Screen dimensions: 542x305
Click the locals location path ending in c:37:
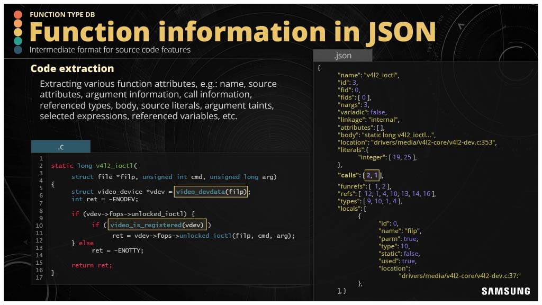pyautogui.click(x=460, y=275)
